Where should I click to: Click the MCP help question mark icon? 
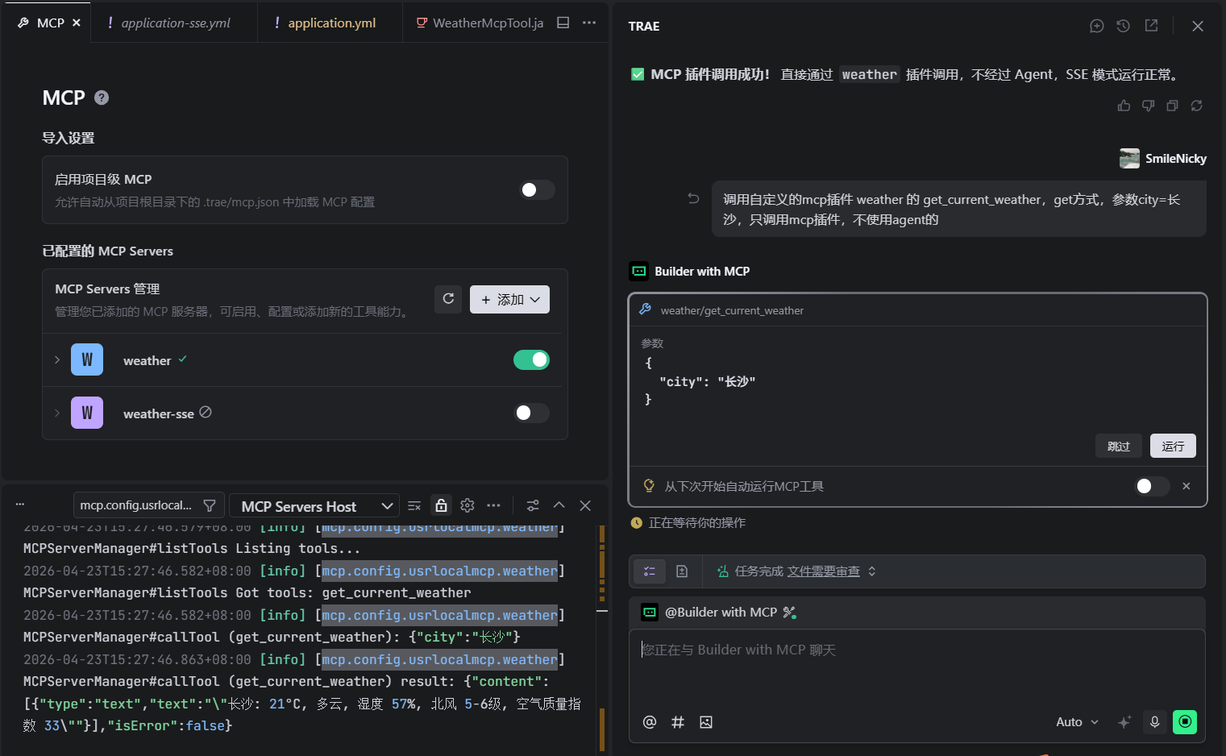pos(102,98)
